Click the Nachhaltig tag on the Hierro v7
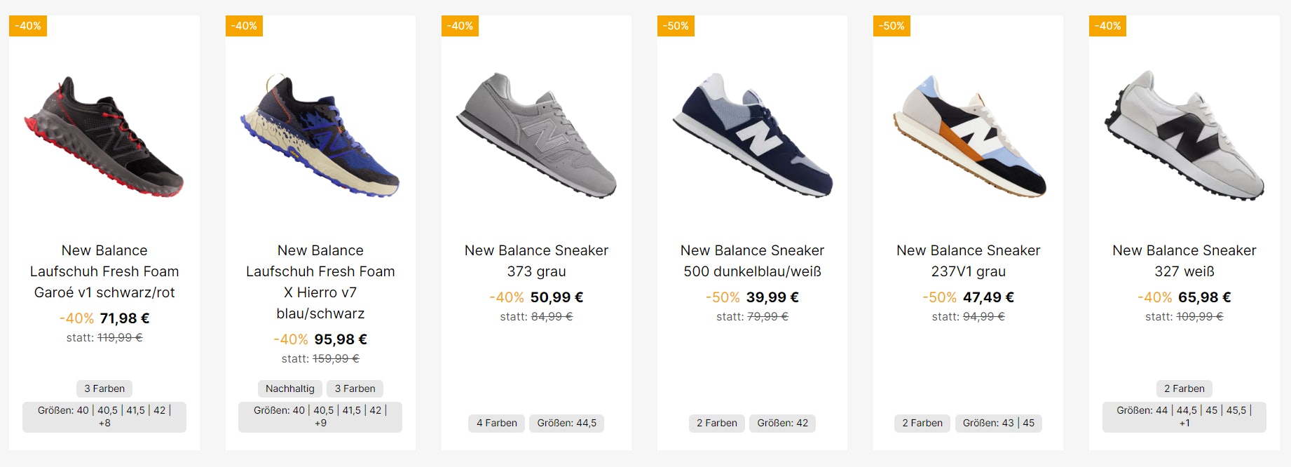 tap(289, 388)
